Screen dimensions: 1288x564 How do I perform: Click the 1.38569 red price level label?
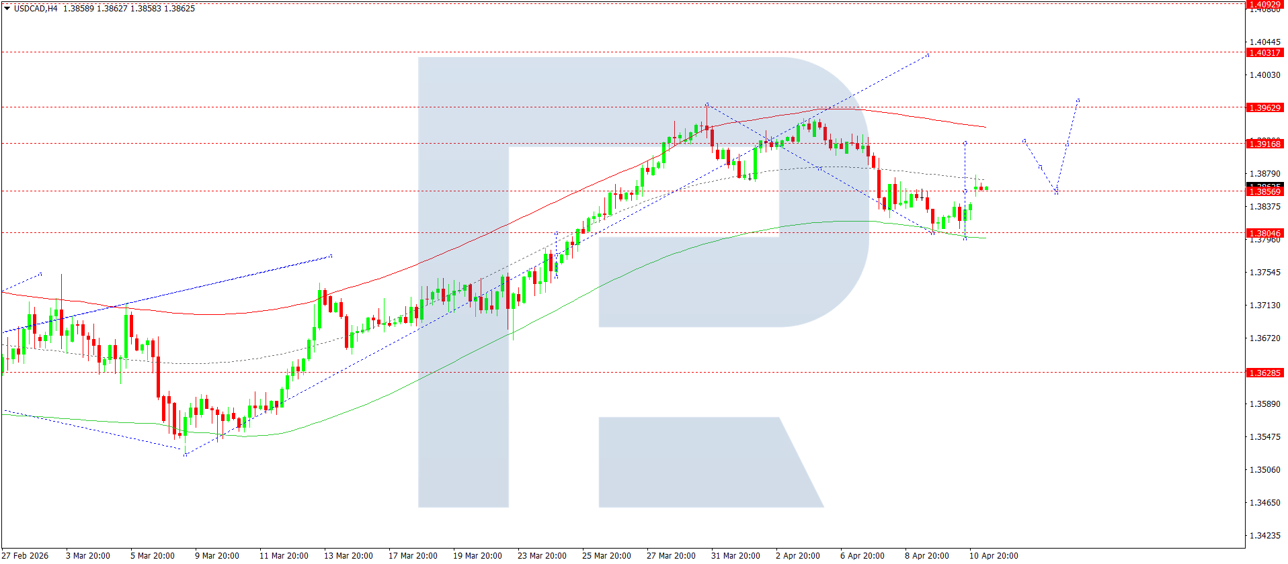click(x=1264, y=192)
